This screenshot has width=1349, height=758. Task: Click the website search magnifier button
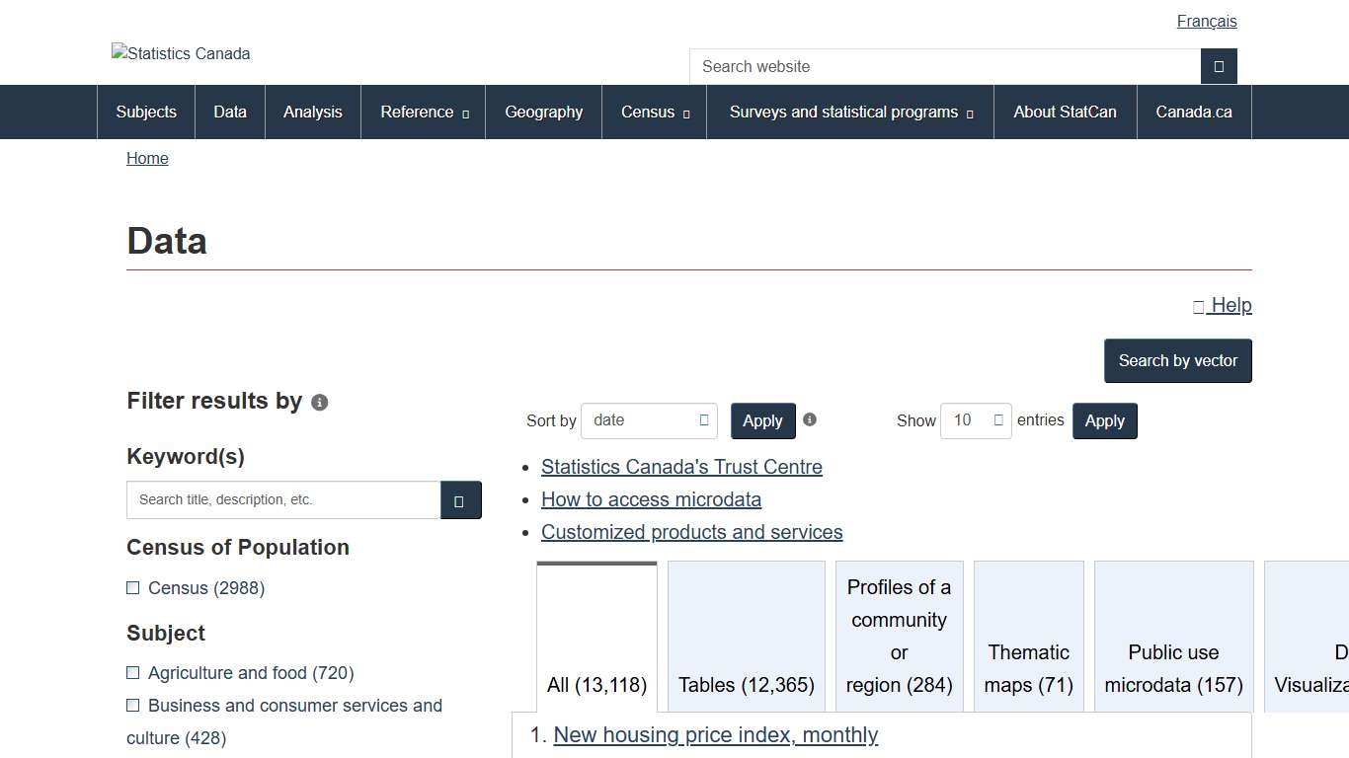coord(1219,66)
